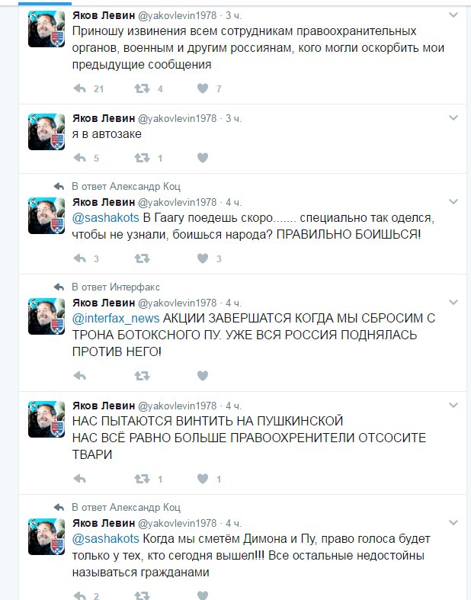Reply to the 'я в автозаке' tweet
Image resolution: width=471 pixels, height=600 pixels.
tap(79, 158)
